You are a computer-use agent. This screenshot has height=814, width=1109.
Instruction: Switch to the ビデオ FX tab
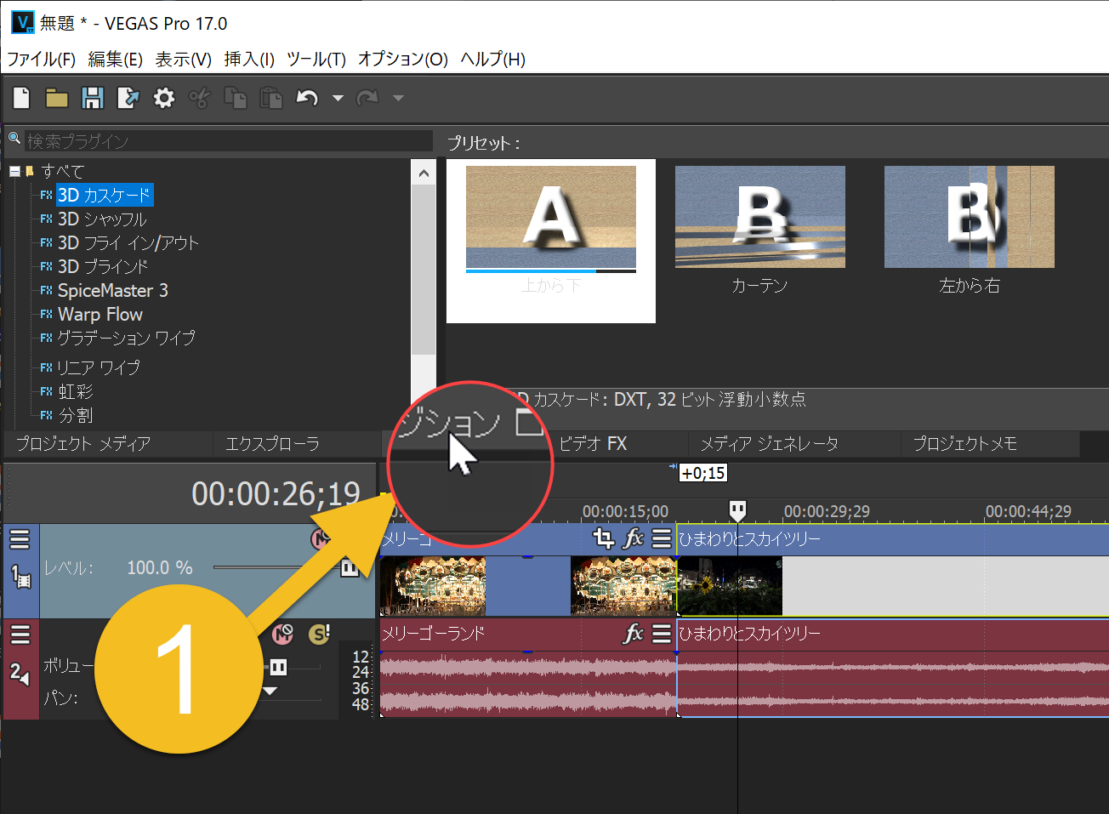(594, 443)
